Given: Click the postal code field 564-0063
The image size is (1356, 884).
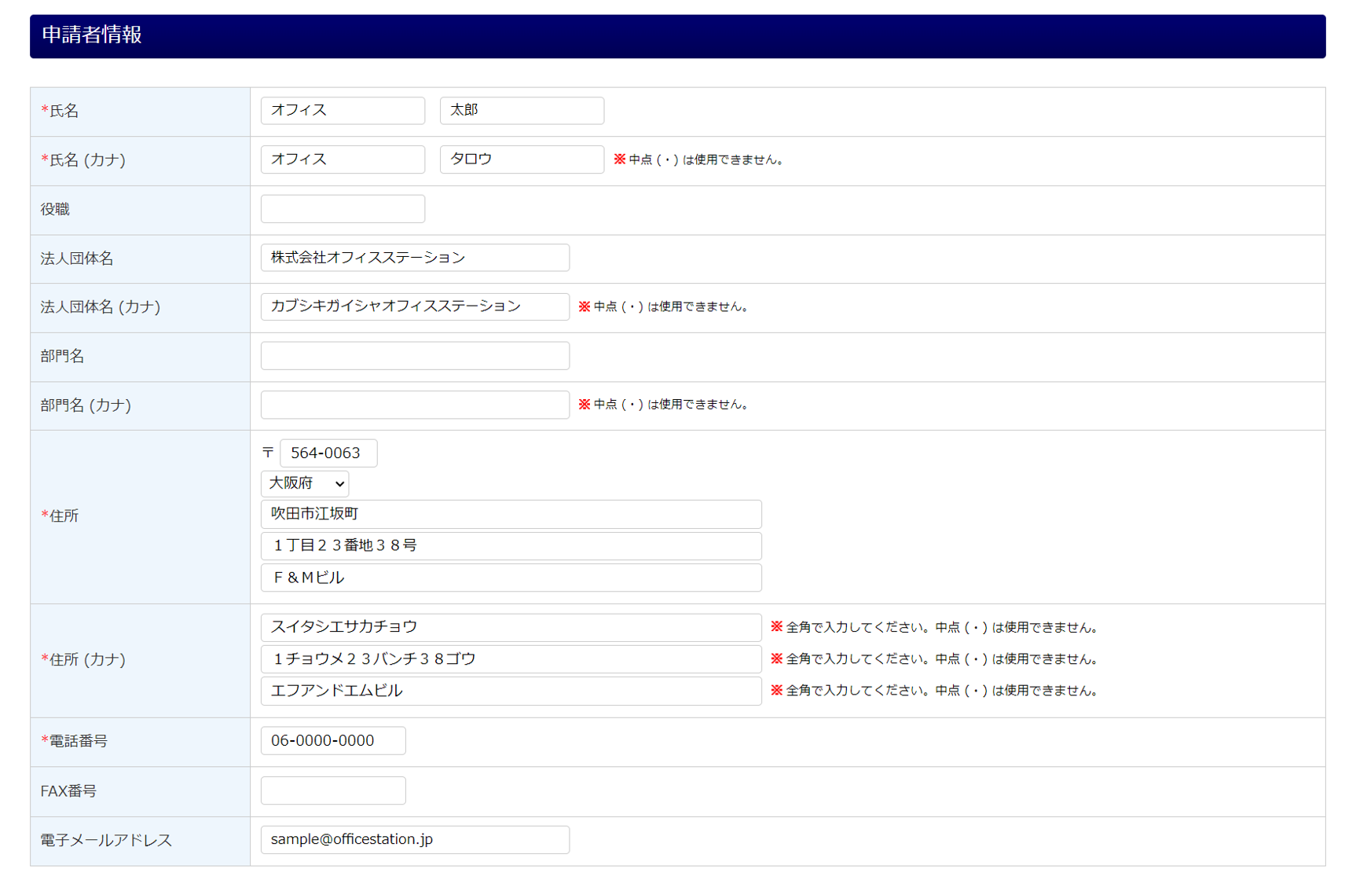Looking at the screenshot, I should coord(328,453).
